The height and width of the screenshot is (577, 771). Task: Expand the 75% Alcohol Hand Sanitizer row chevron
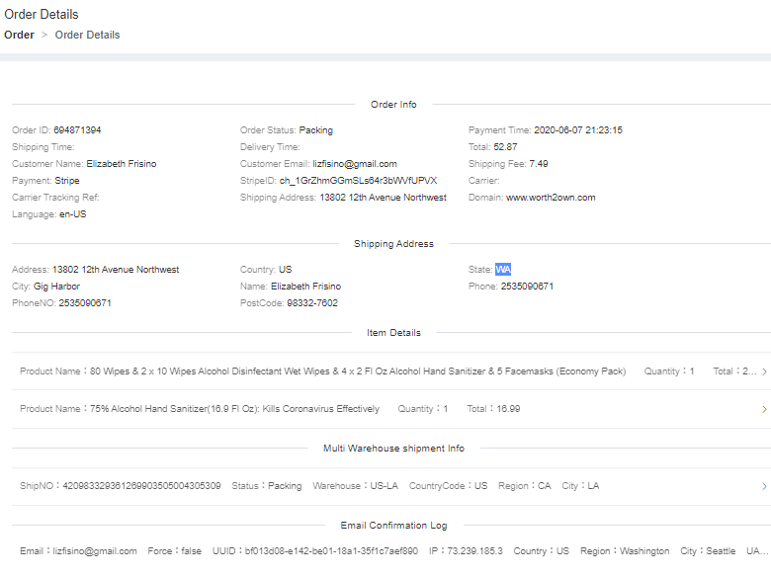[764, 409]
